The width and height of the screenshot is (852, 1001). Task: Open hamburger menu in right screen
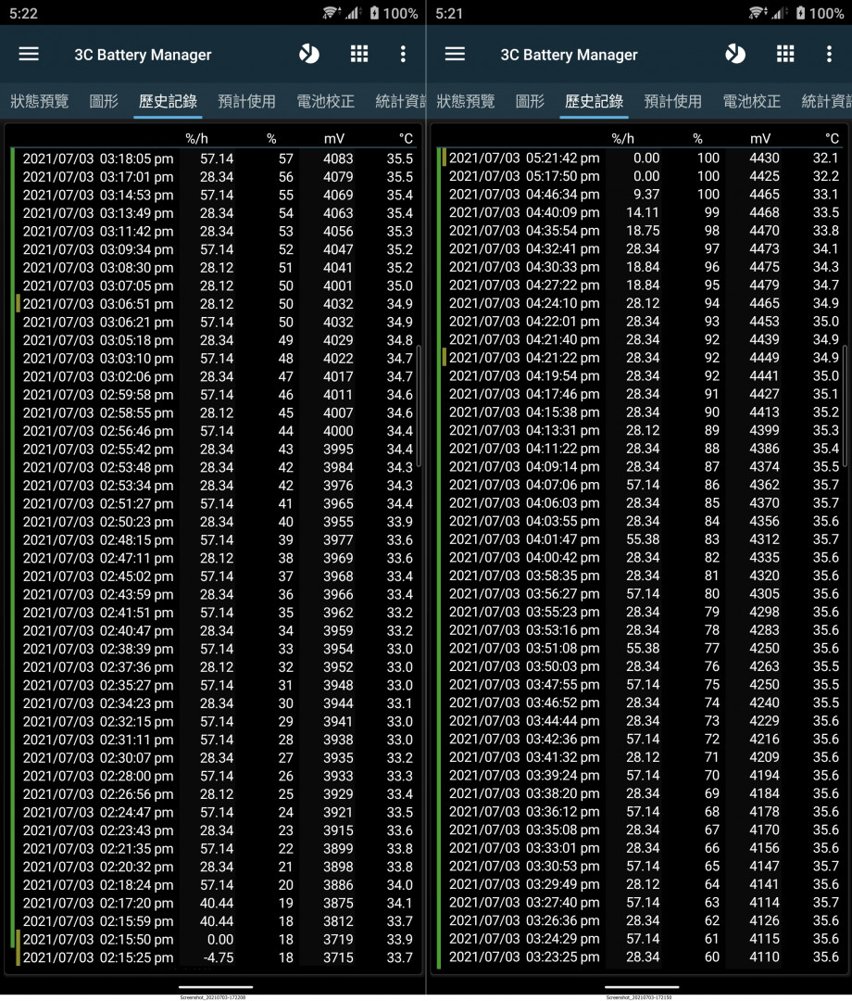point(455,55)
